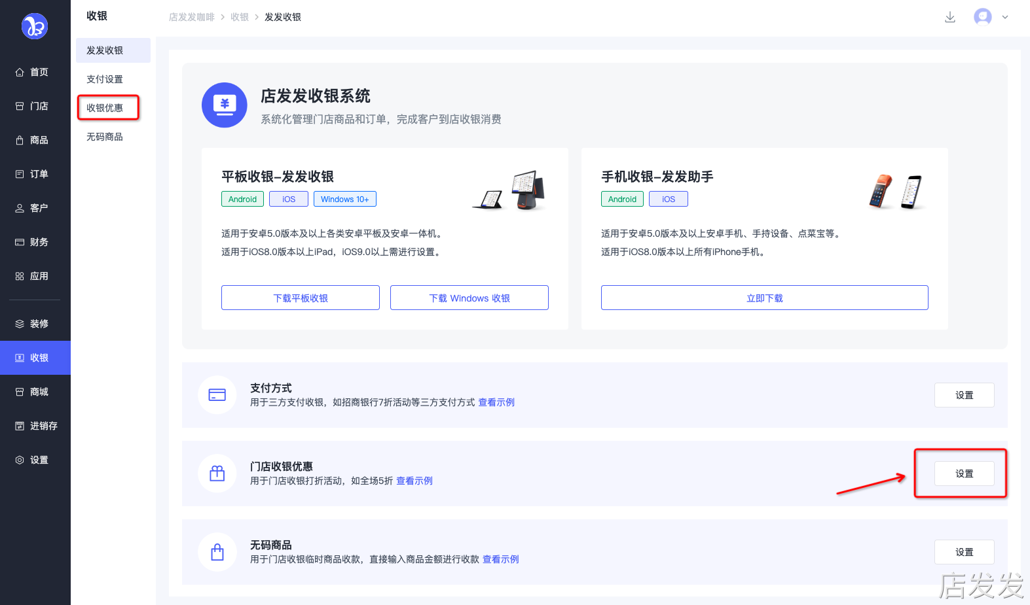
Task: Click the user avatar icon
Action: (983, 17)
